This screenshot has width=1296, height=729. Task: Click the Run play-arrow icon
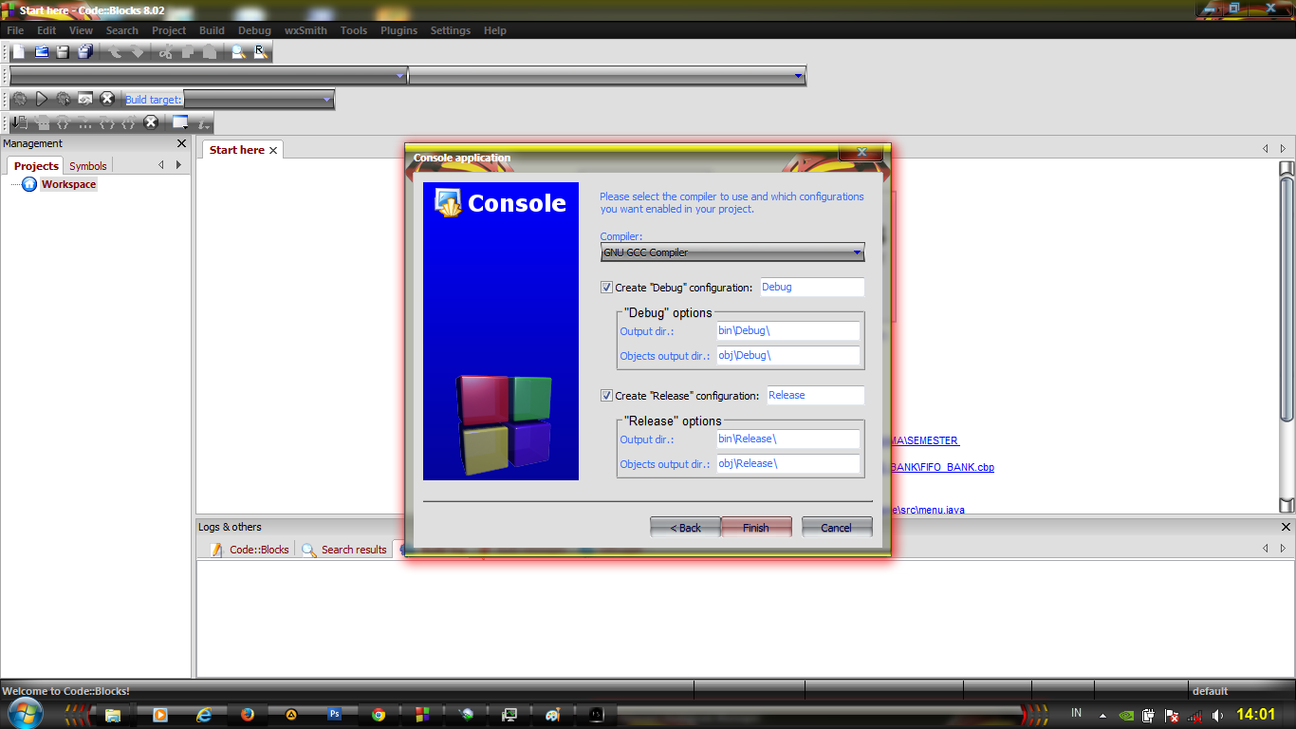42,99
